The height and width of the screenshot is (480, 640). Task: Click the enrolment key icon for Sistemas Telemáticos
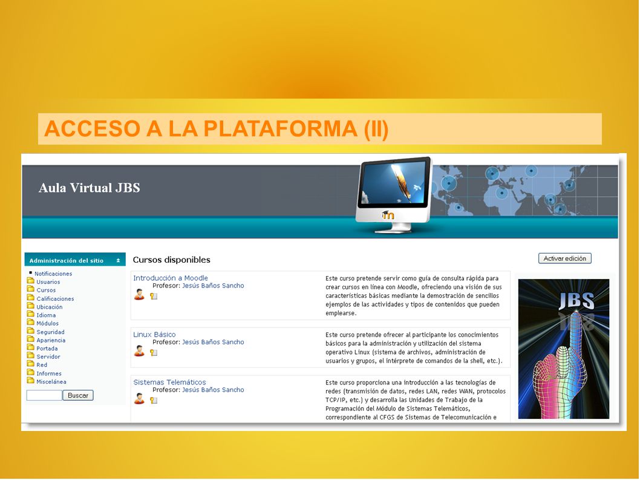154,400
